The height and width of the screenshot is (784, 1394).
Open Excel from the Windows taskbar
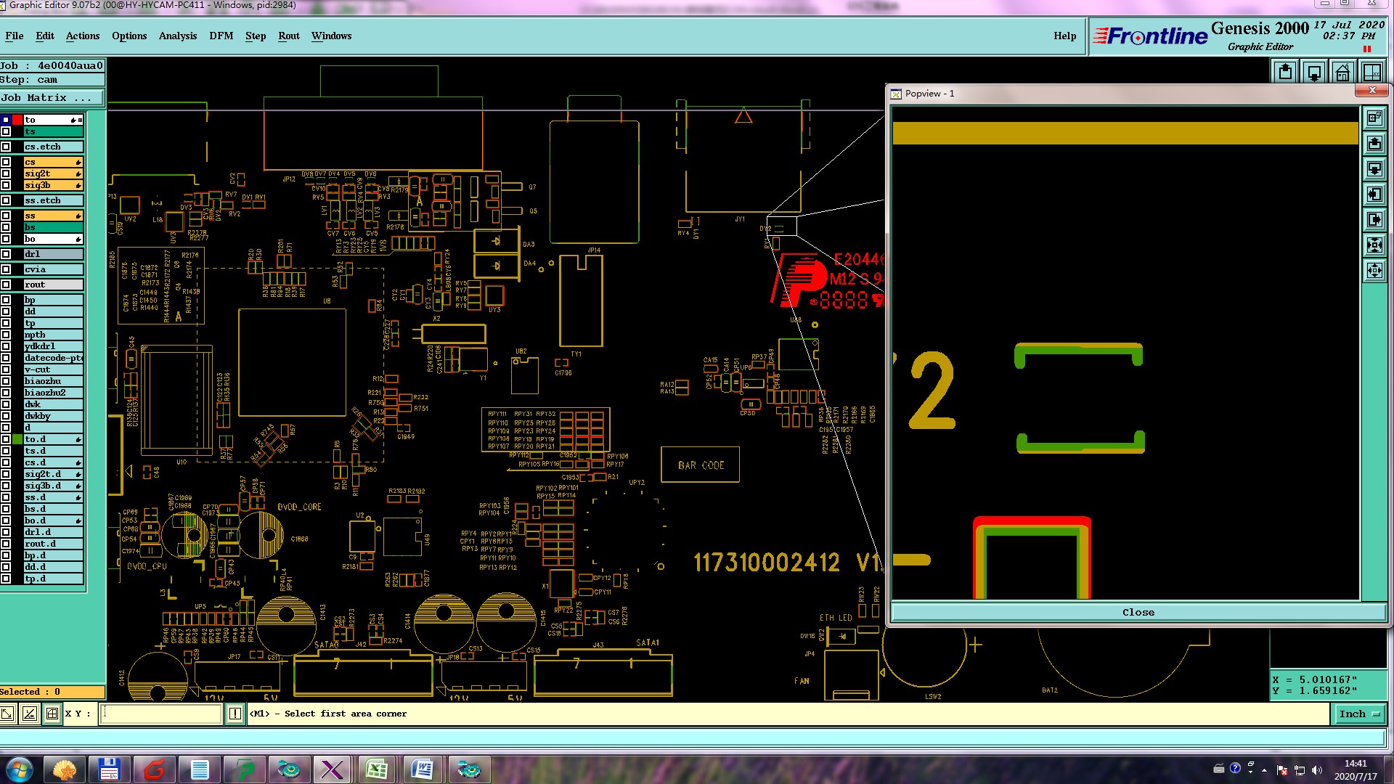click(x=377, y=769)
